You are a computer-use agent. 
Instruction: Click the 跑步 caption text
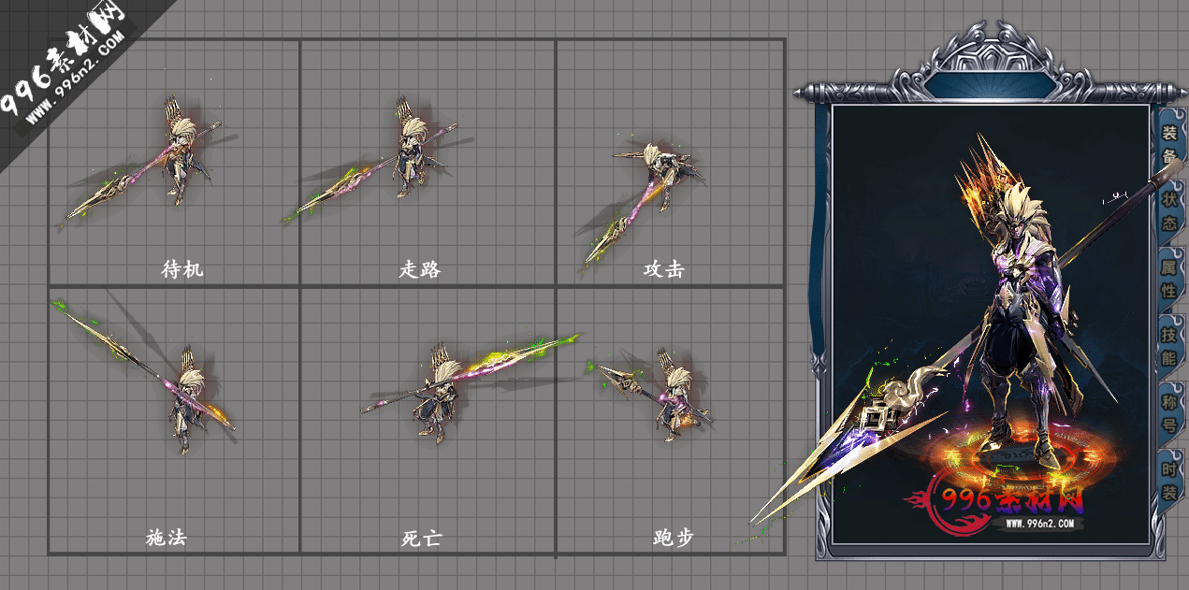(674, 539)
